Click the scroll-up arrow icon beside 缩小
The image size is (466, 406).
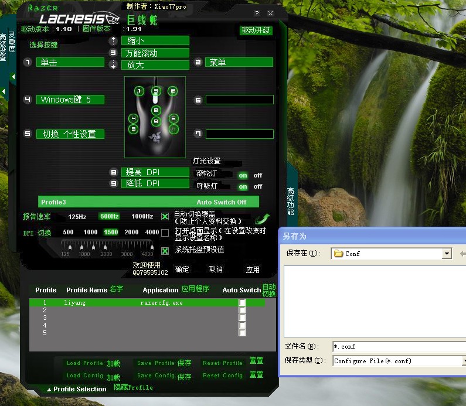(x=114, y=41)
